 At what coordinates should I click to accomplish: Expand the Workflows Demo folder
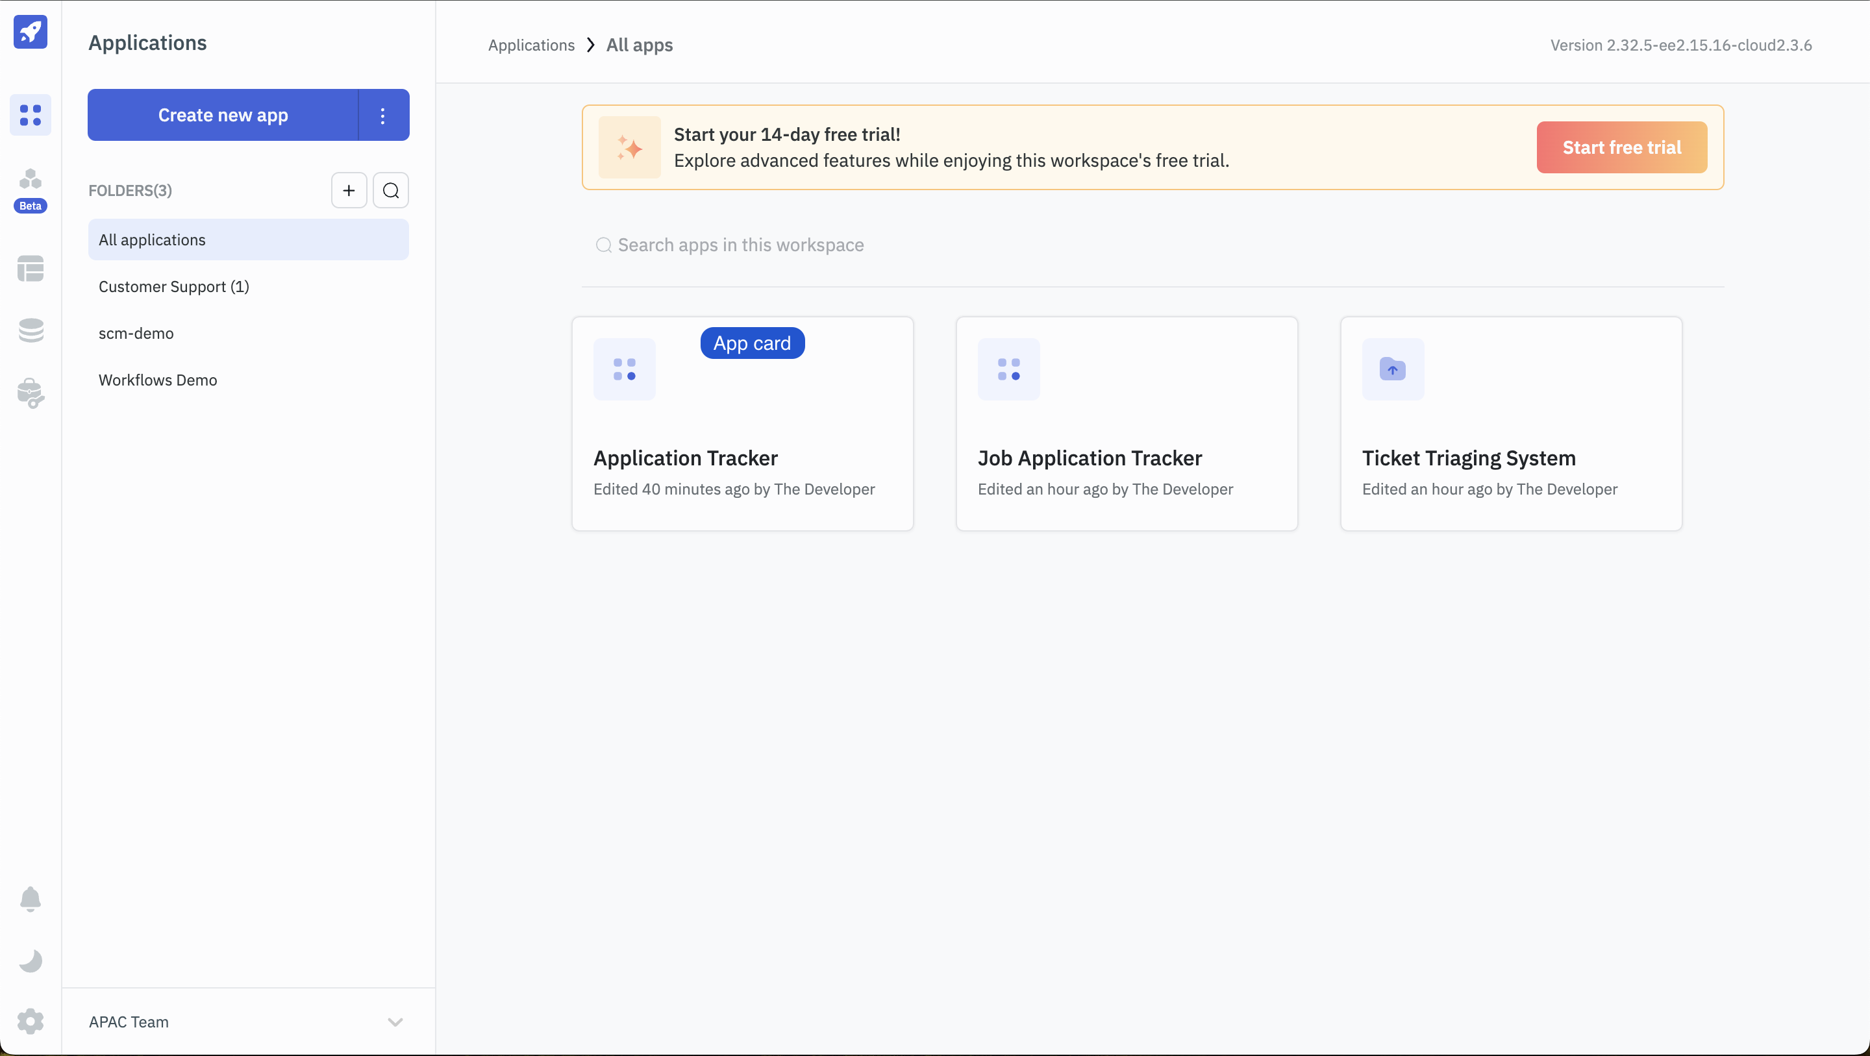pos(158,380)
